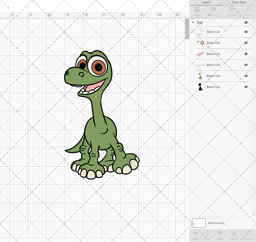The width and height of the screenshot is (256, 242).
Task: Collapse the Svg group
Action: (193, 22)
